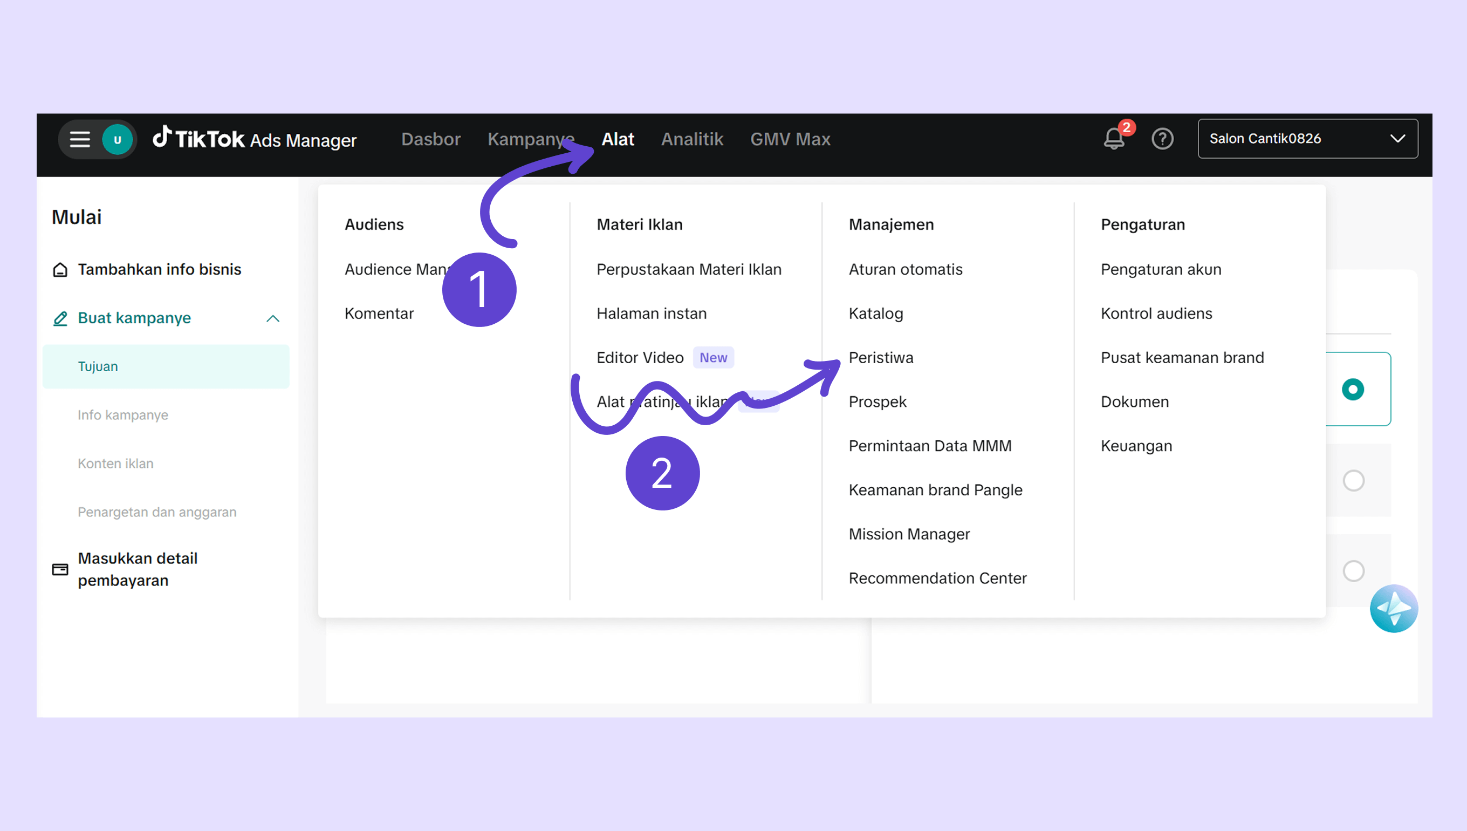
Task: Open the hamburger menu icon
Action: click(x=80, y=139)
